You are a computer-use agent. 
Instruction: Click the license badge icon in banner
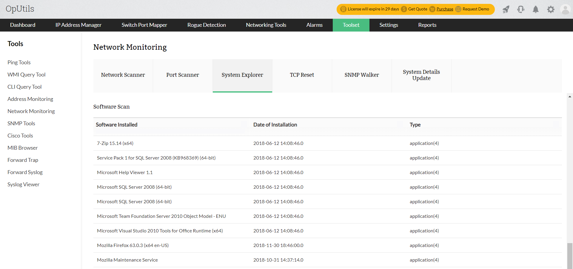(x=343, y=9)
